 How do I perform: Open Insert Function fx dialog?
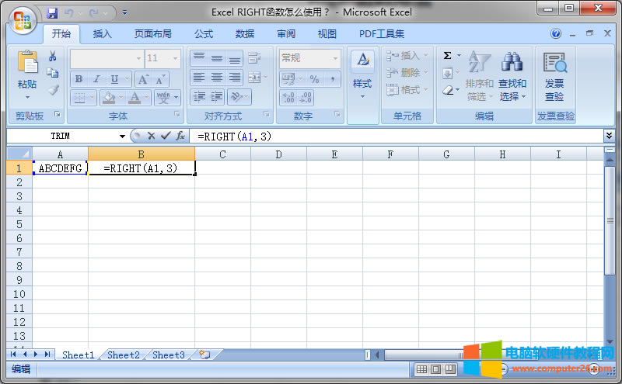[180, 136]
